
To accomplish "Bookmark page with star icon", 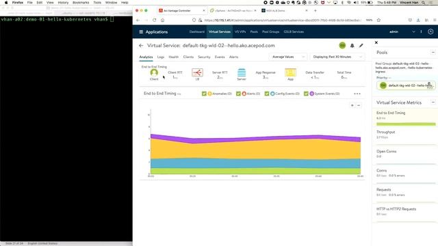I will 378,20.
